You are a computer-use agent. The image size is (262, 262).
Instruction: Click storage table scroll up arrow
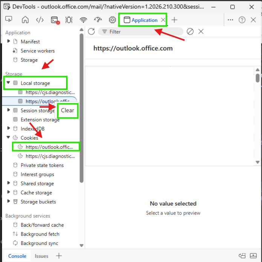(x=257, y=70)
